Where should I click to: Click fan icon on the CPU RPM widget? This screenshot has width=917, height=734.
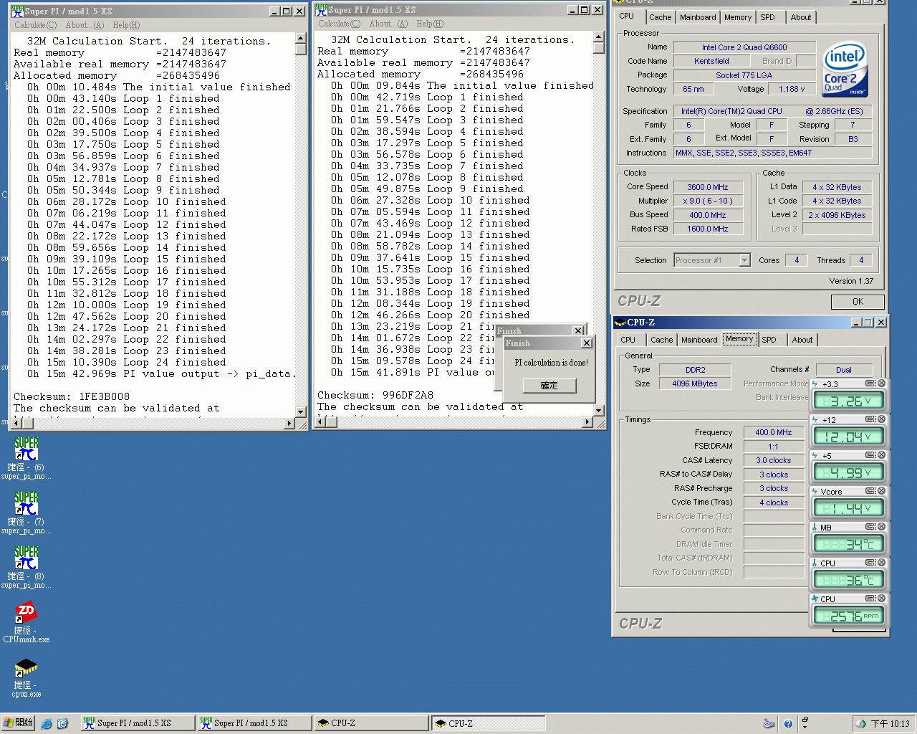pyautogui.click(x=815, y=599)
